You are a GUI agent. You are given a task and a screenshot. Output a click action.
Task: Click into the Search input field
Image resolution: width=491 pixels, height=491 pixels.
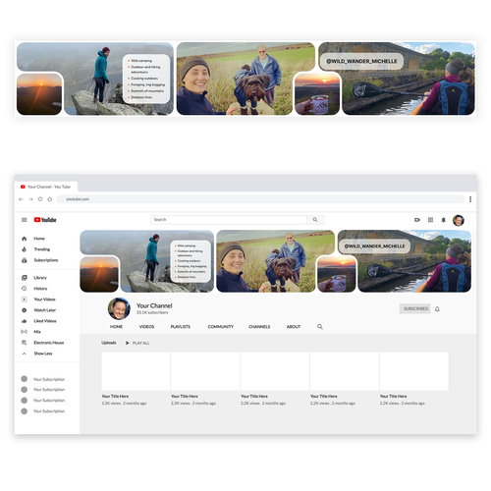tap(229, 220)
